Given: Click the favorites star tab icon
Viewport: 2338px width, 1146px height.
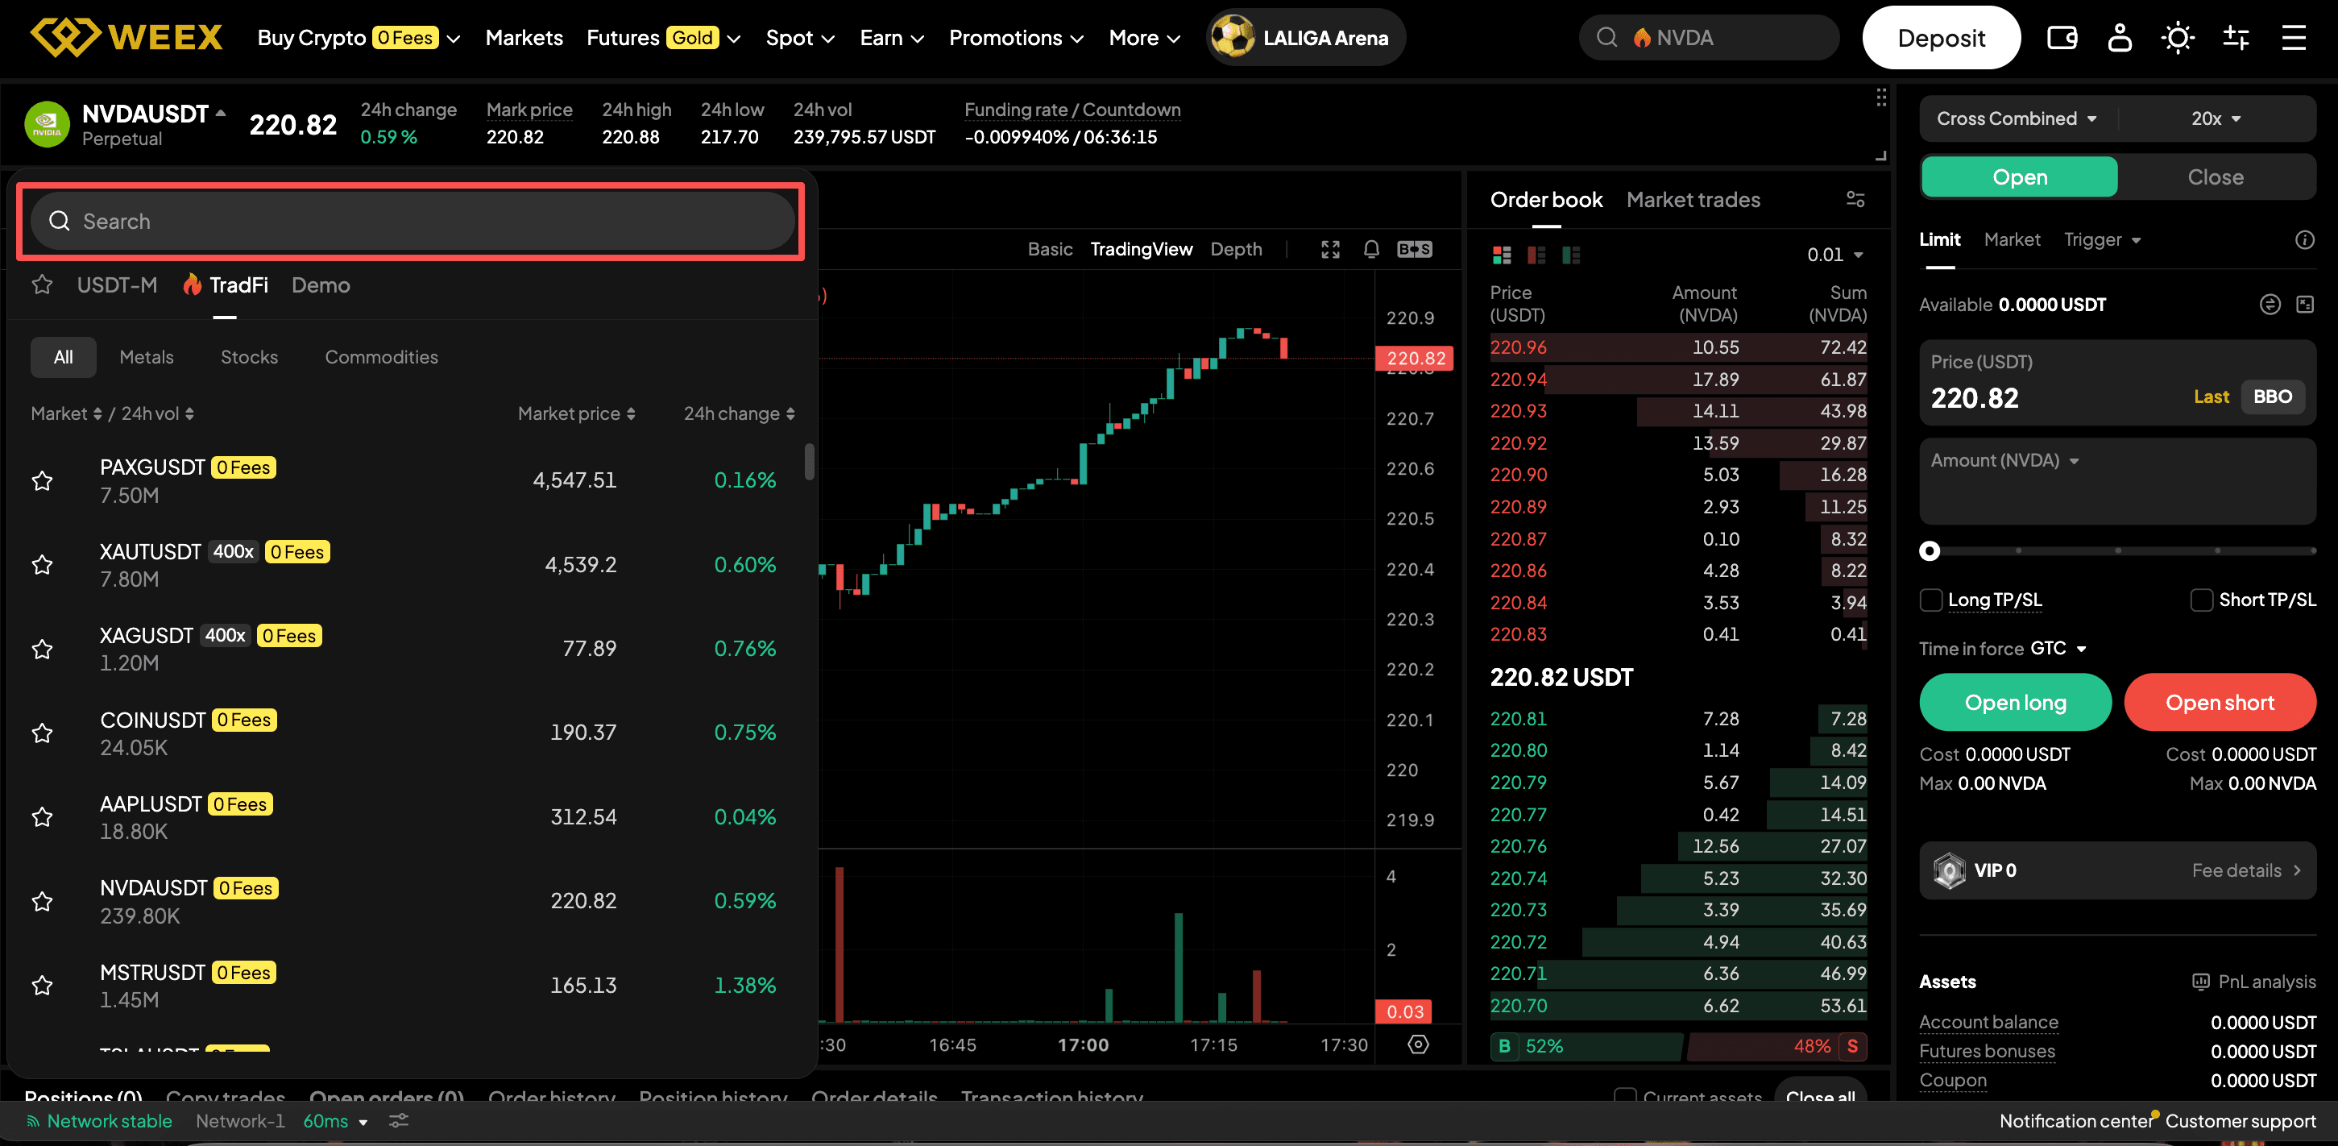Looking at the screenshot, I should click(42, 284).
